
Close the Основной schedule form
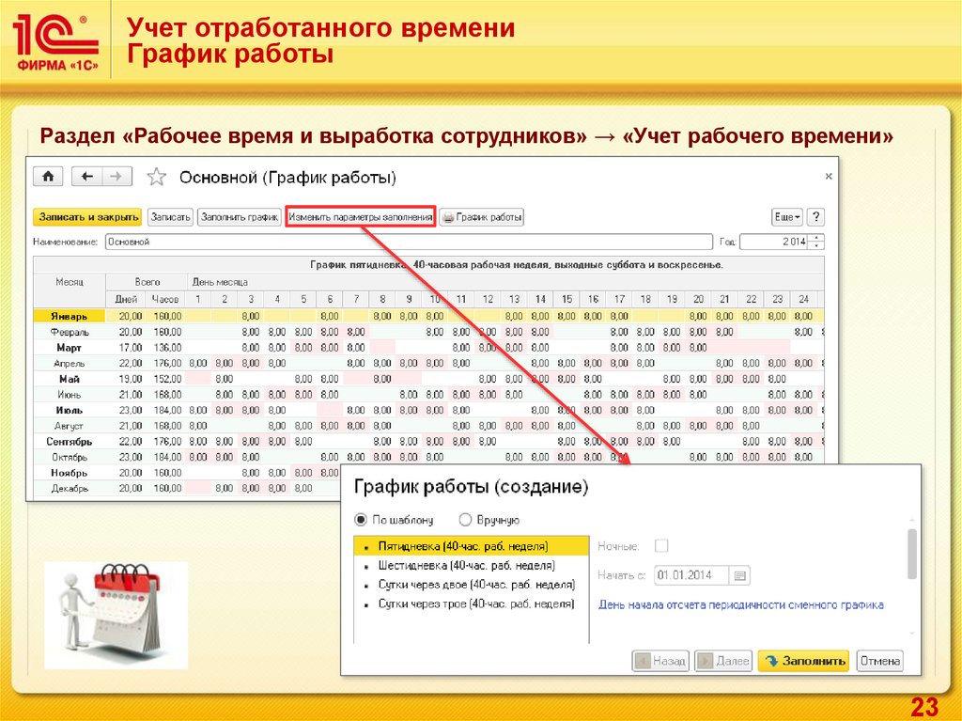coord(829,177)
